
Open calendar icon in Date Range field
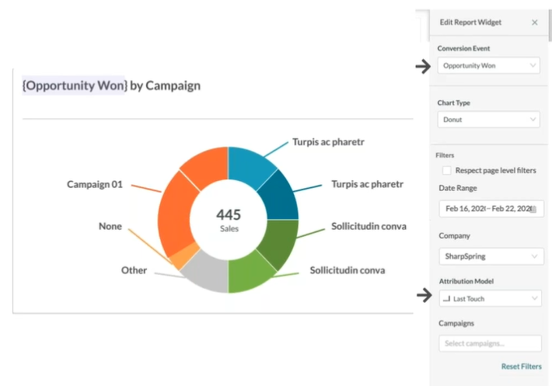click(x=533, y=209)
